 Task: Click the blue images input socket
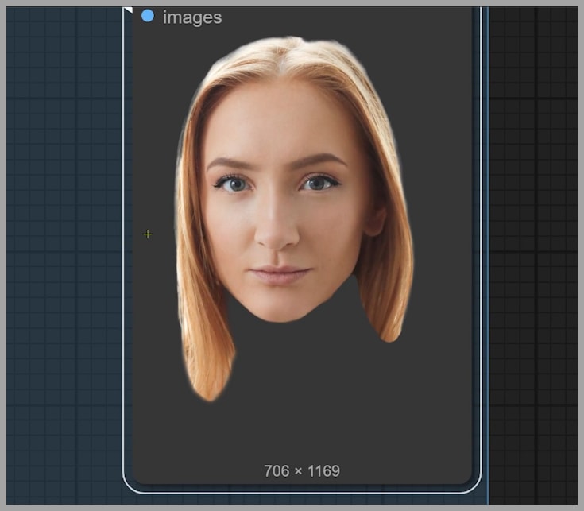[147, 16]
